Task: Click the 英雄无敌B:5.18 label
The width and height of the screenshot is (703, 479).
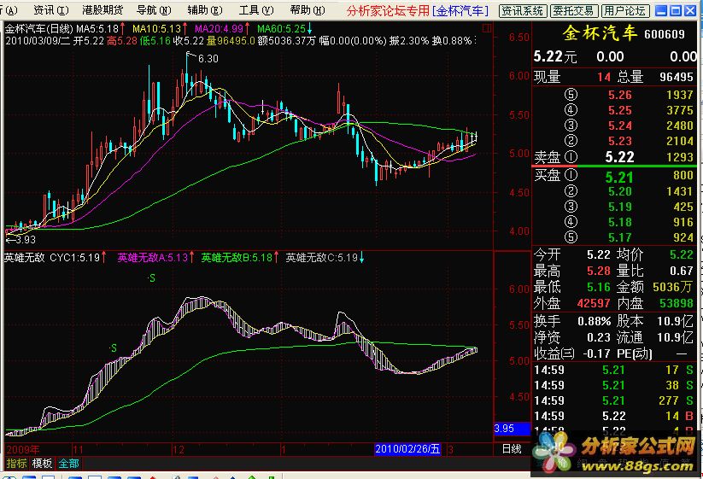Action: (239, 258)
